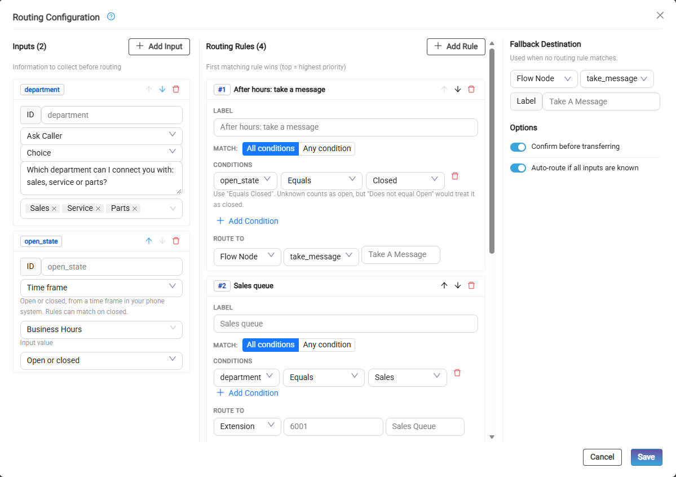This screenshot has width=676, height=477.
Task: Move department input up
Action: [x=149, y=89]
